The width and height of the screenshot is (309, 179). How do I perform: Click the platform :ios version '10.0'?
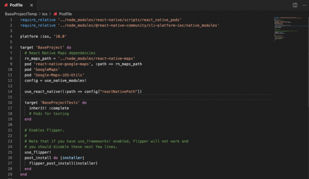click(x=60, y=37)
